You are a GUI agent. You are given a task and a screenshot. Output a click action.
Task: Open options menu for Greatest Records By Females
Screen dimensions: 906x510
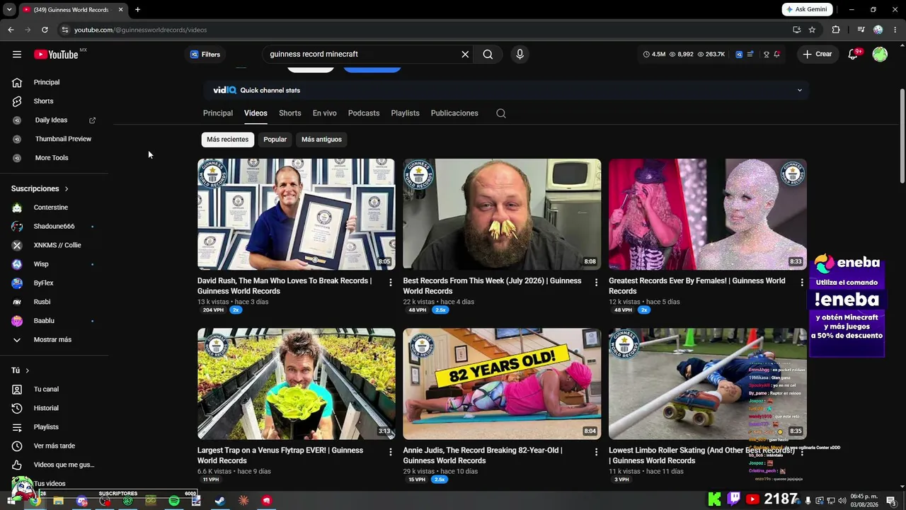coord(802,283)
